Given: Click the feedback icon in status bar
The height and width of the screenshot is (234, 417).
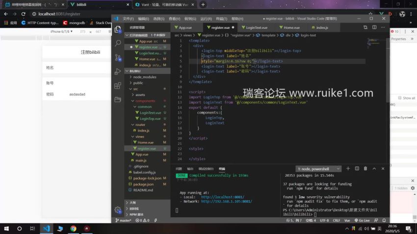Looking at the screenshot, I should [376, 220].
